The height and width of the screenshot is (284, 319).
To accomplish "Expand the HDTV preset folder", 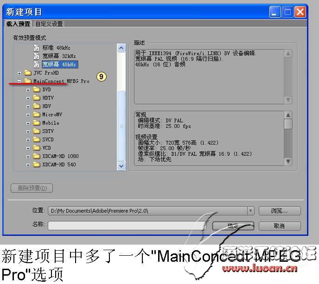I will pyautogui.click(x=28, y=98).
